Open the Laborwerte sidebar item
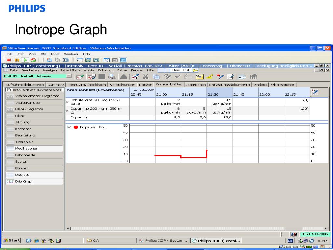Image resolution: width=333 pixels, height=250 pixels. click(x=34, y=155)
